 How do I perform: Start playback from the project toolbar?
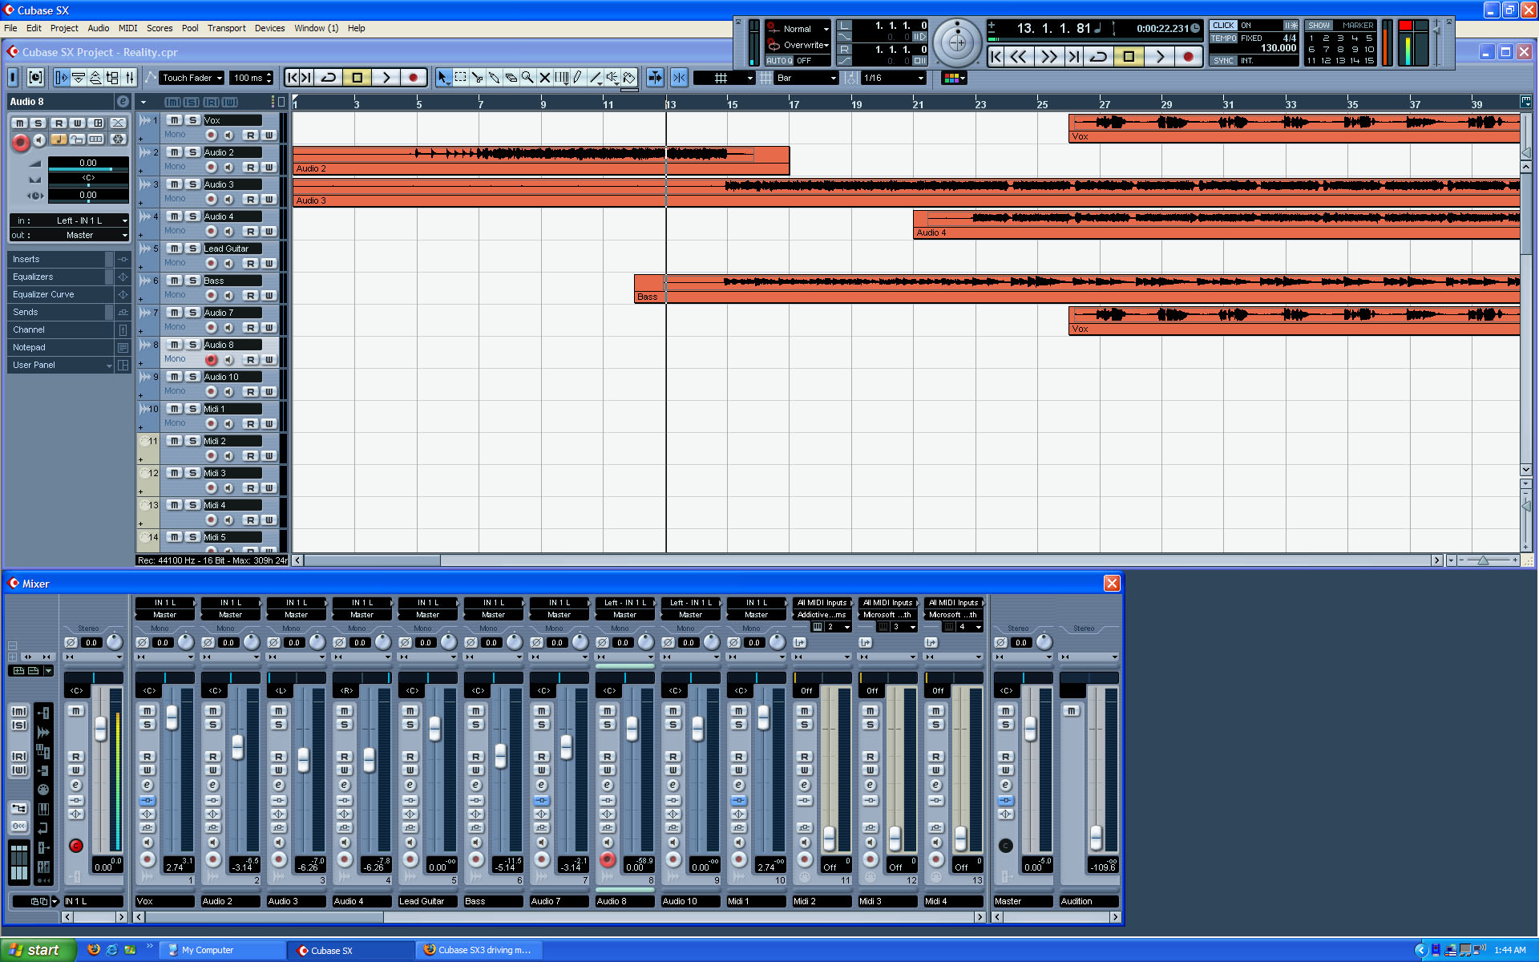pyautogui.click(x=386, y=78)
